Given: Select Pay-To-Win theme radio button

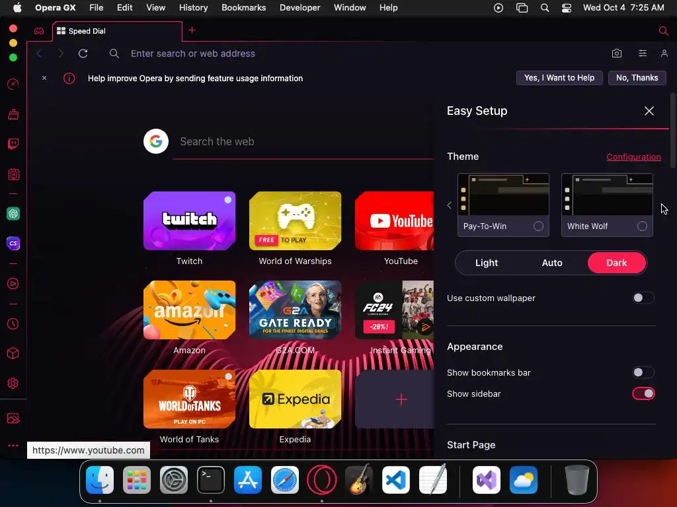Looking at the screenshot, I should tap(538, 226).
